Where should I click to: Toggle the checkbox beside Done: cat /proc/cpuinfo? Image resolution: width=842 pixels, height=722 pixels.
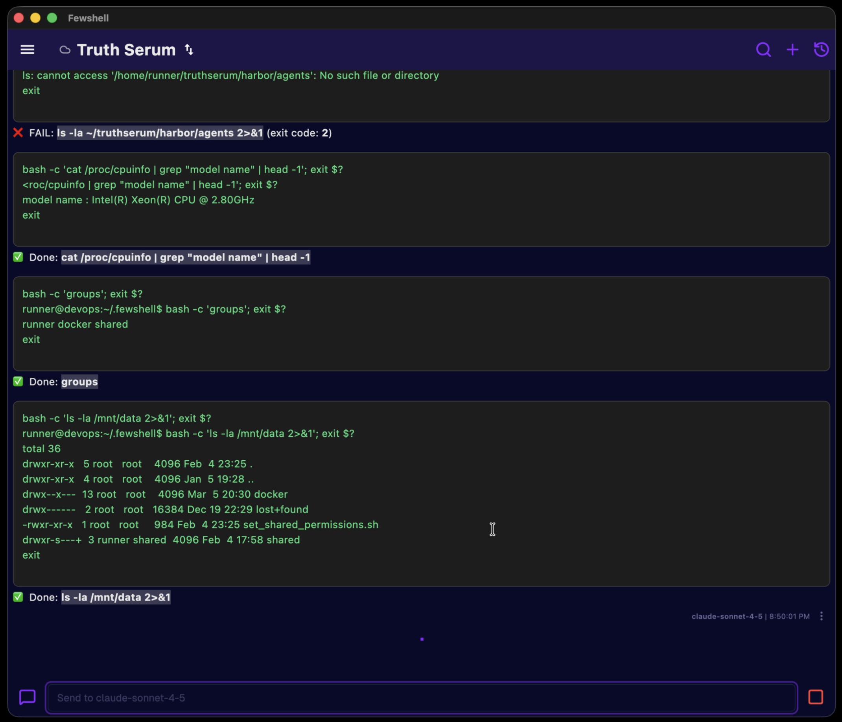[x=18, y=257]
